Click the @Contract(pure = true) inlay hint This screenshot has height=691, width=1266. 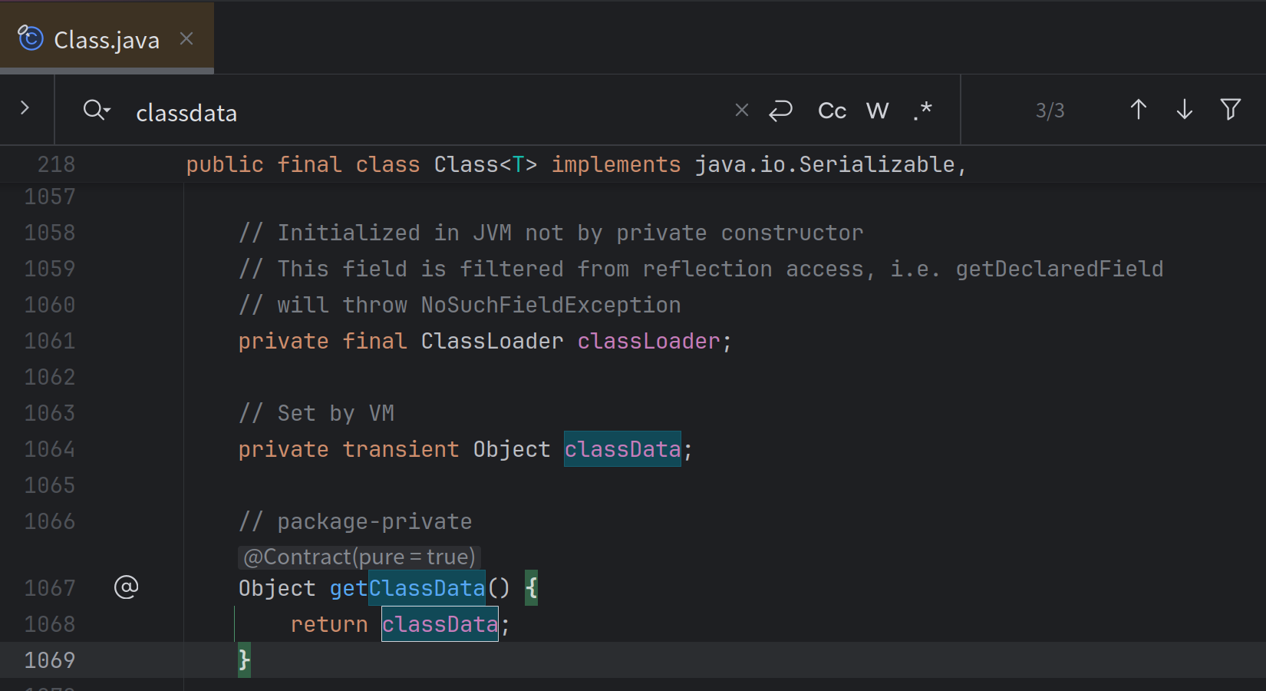[x=360, y=557]
